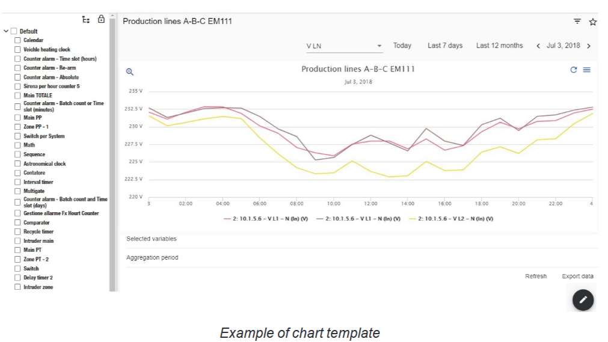
Task: Go to next date with right chevron
Action: 589,46
